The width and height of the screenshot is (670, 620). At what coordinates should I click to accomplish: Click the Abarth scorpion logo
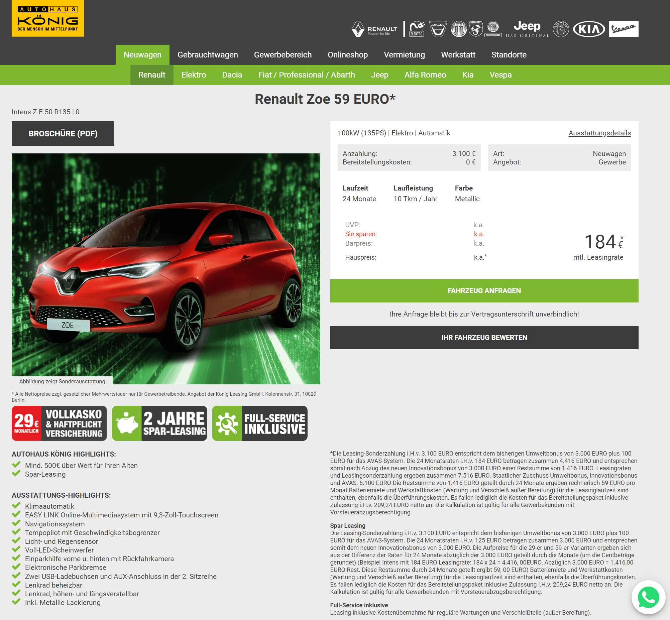point(476,29)
